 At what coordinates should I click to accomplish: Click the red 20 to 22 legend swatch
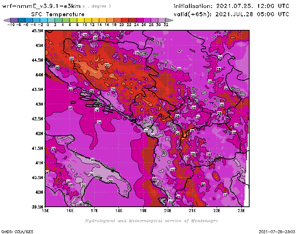(x=125, y=20)
